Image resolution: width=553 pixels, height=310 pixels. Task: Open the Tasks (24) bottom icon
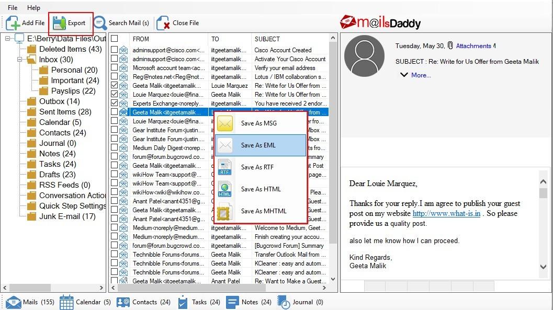(x=183, y=302)
